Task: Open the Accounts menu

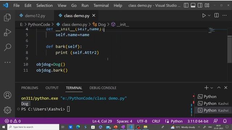Action: pos(7,95)
